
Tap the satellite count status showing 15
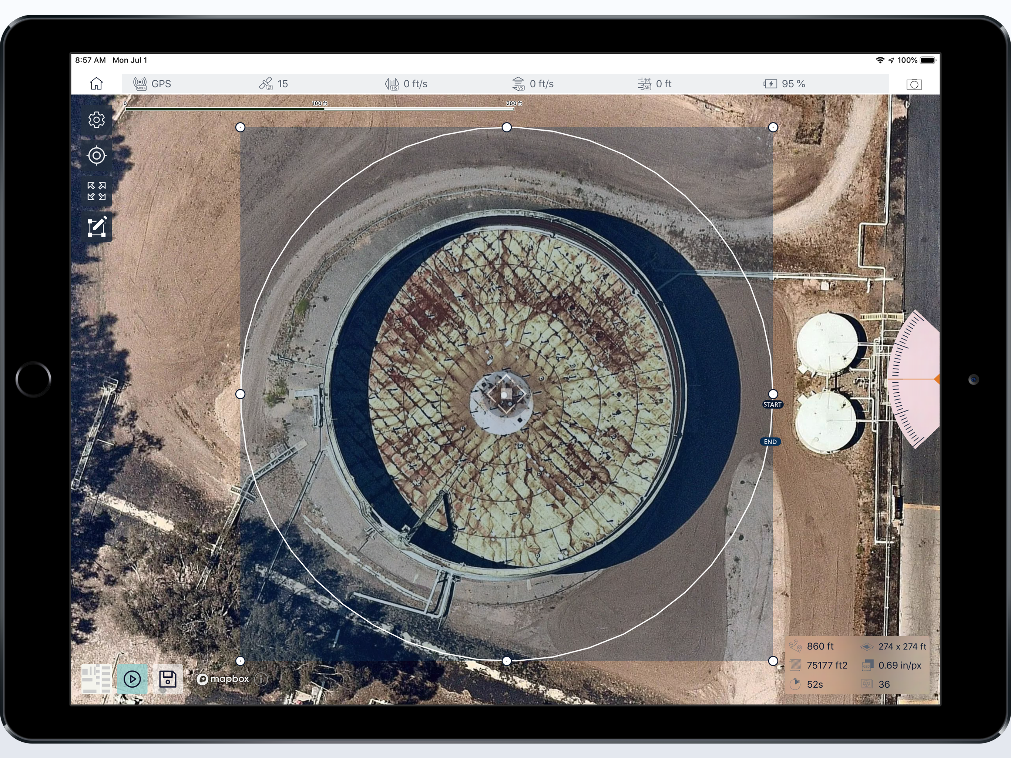(x=273, y=84)
